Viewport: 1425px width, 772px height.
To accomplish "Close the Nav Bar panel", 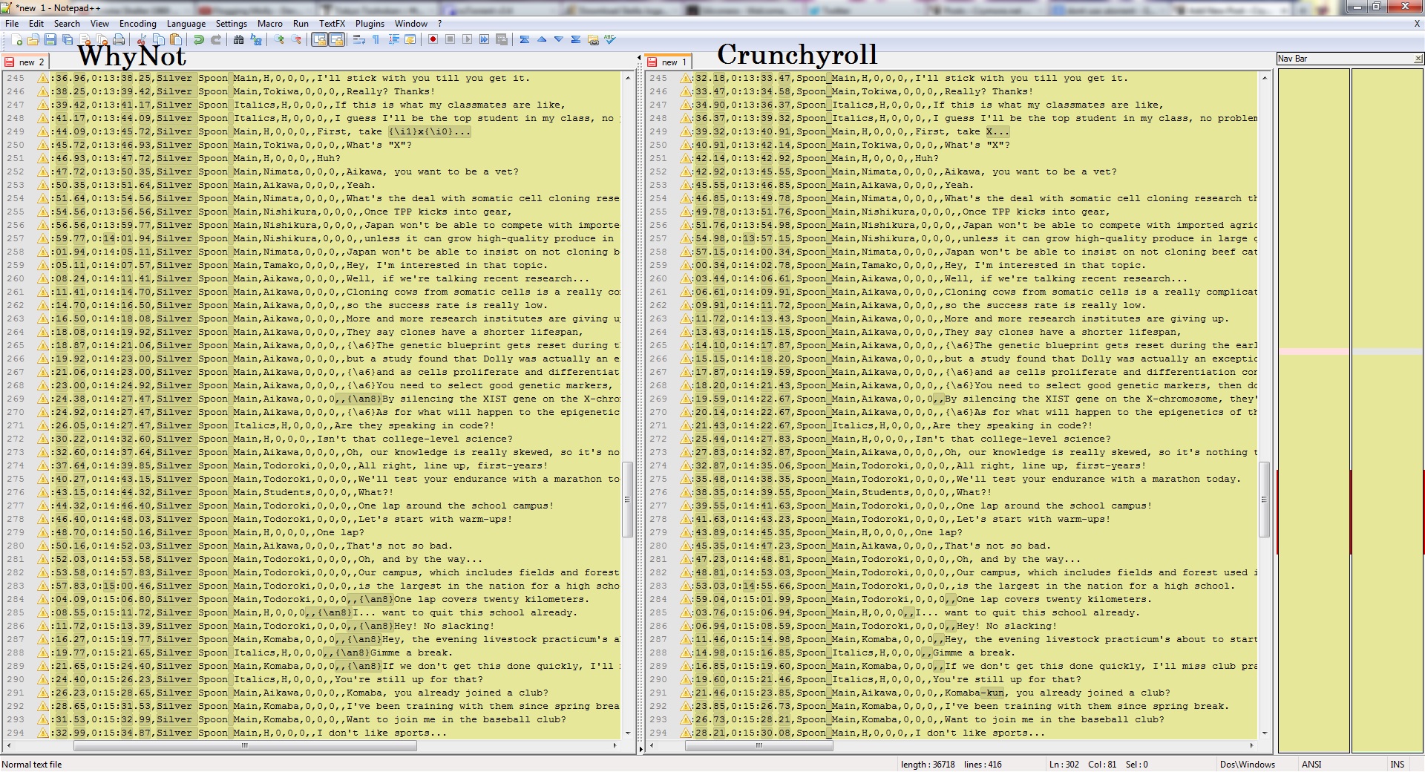I will pos(1418,59).
